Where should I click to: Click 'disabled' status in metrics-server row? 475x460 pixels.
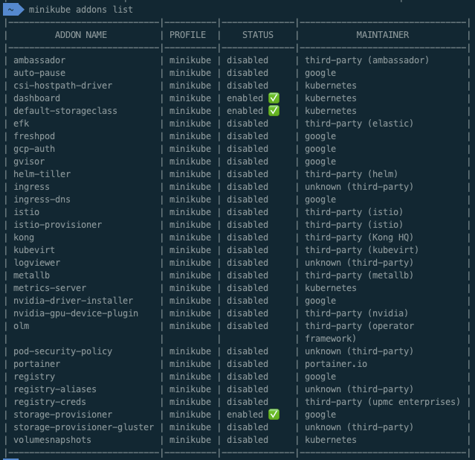tap(248, 288)
